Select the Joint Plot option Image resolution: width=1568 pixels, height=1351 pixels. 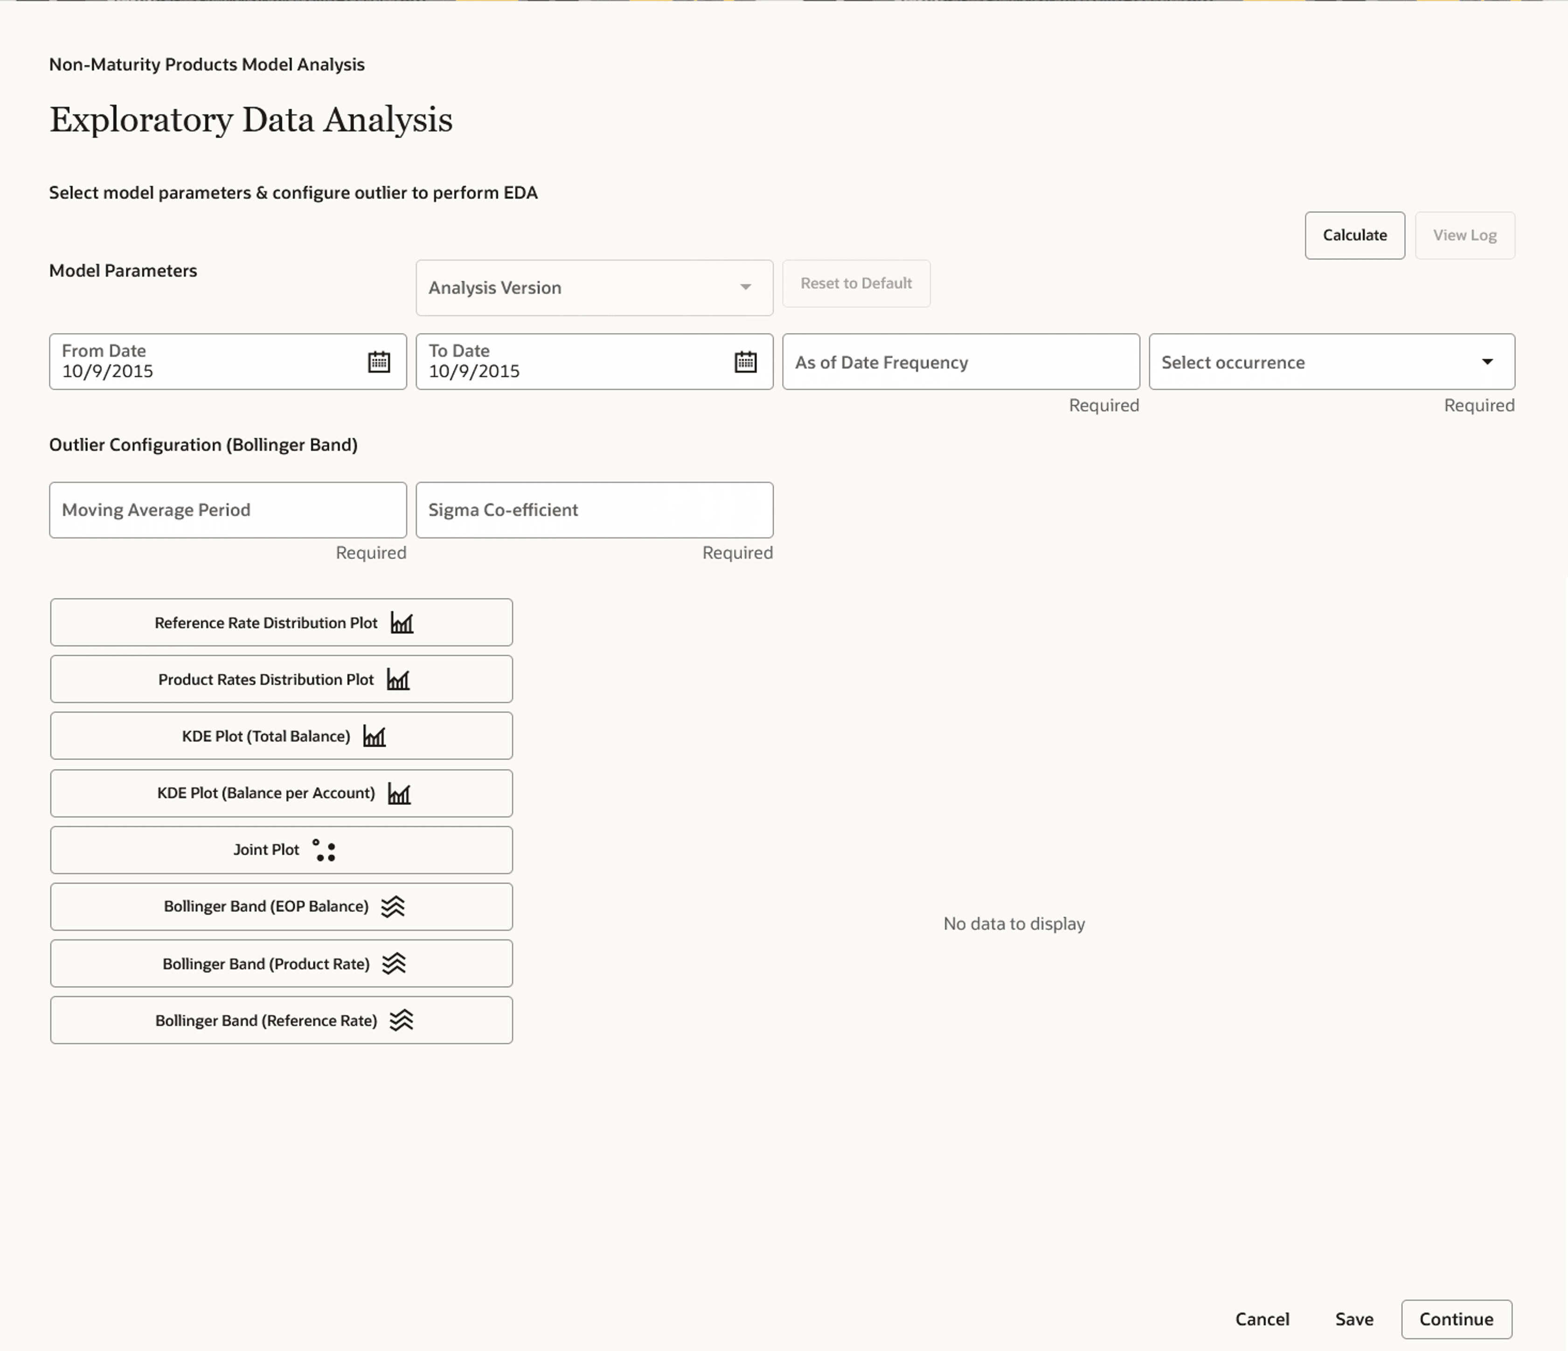pos(281,849)
